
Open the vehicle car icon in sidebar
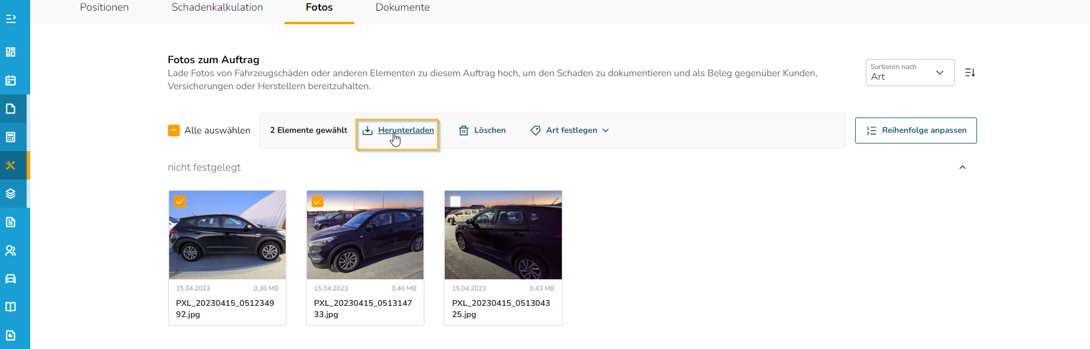[11, 279]
